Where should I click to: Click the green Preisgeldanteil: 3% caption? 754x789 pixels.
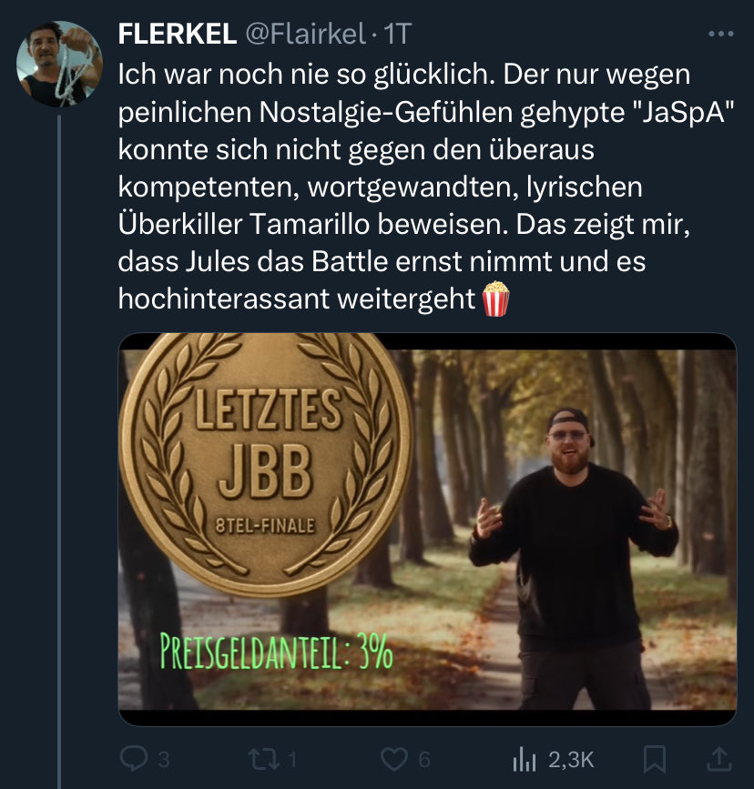pyautogui.click(x=276, y=652)
